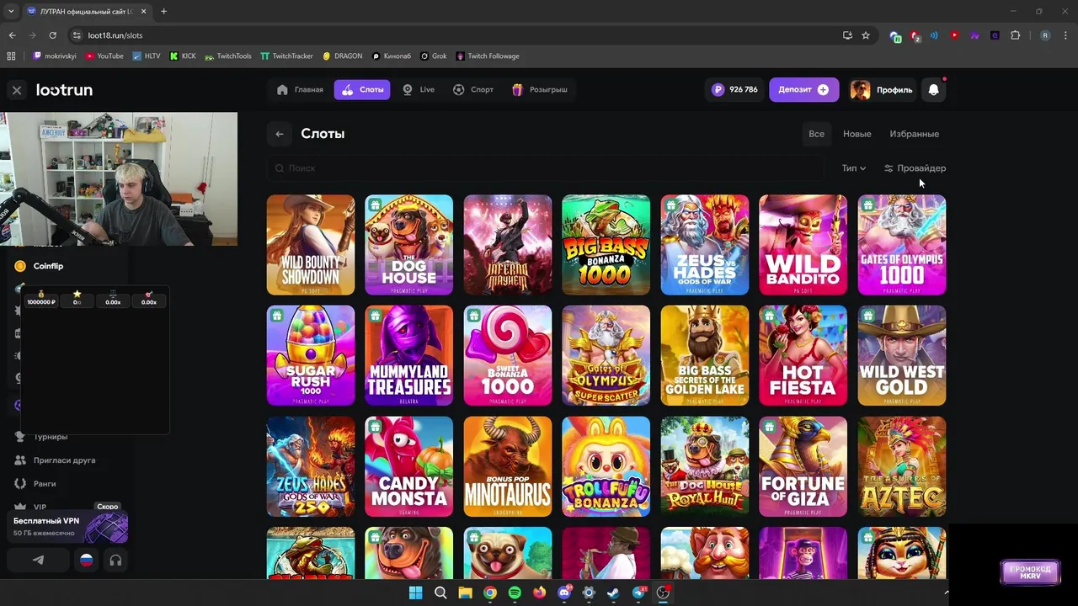Open Gates of Olympus 1000 slot
Screen dimensions: 1078x606
click(902, 245)
